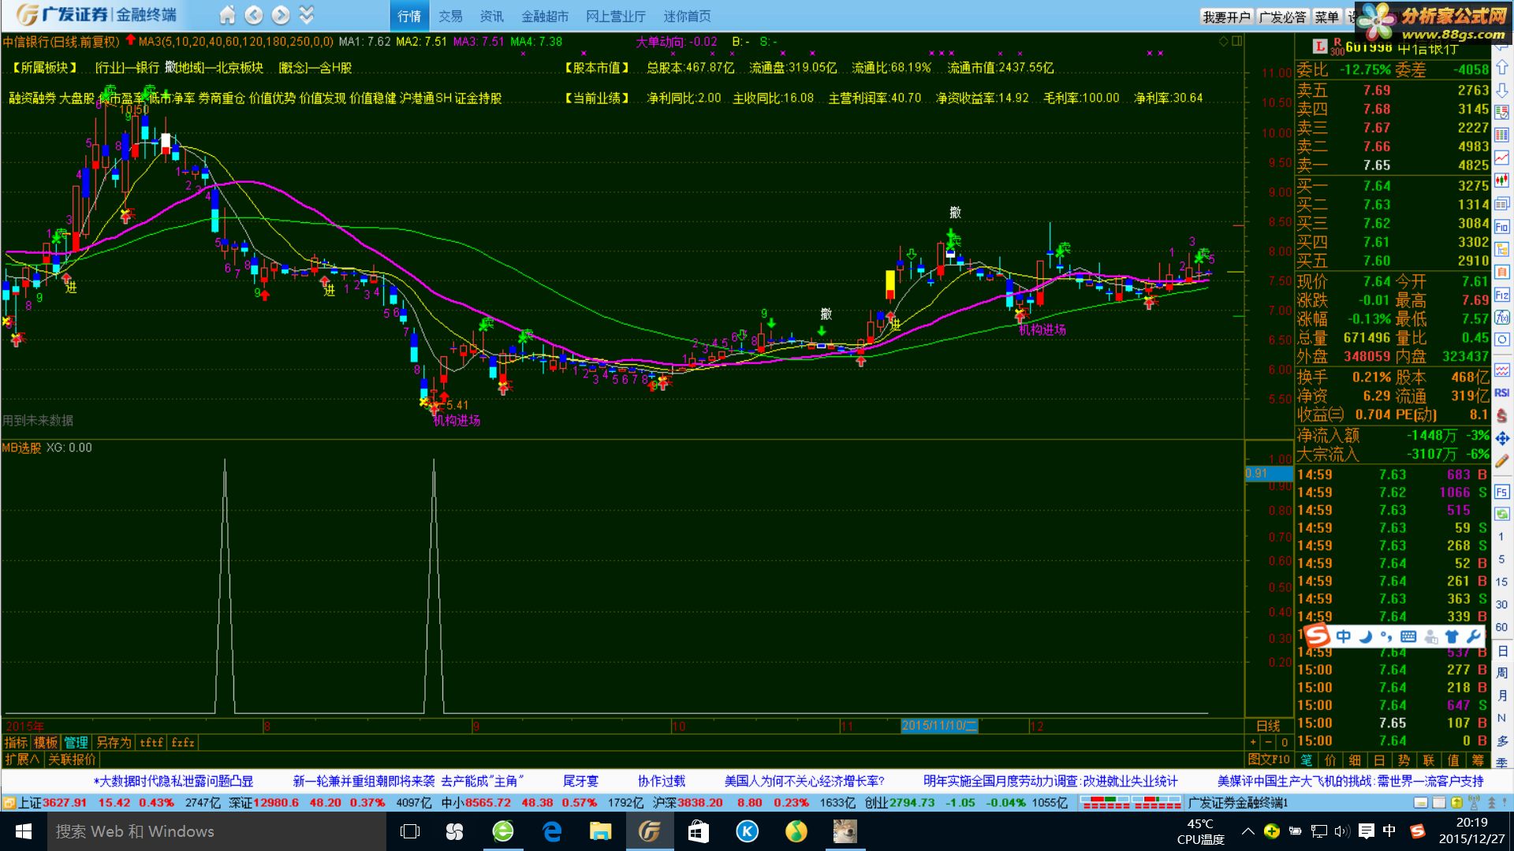Click the 广发必答 button

point(1282,17)
